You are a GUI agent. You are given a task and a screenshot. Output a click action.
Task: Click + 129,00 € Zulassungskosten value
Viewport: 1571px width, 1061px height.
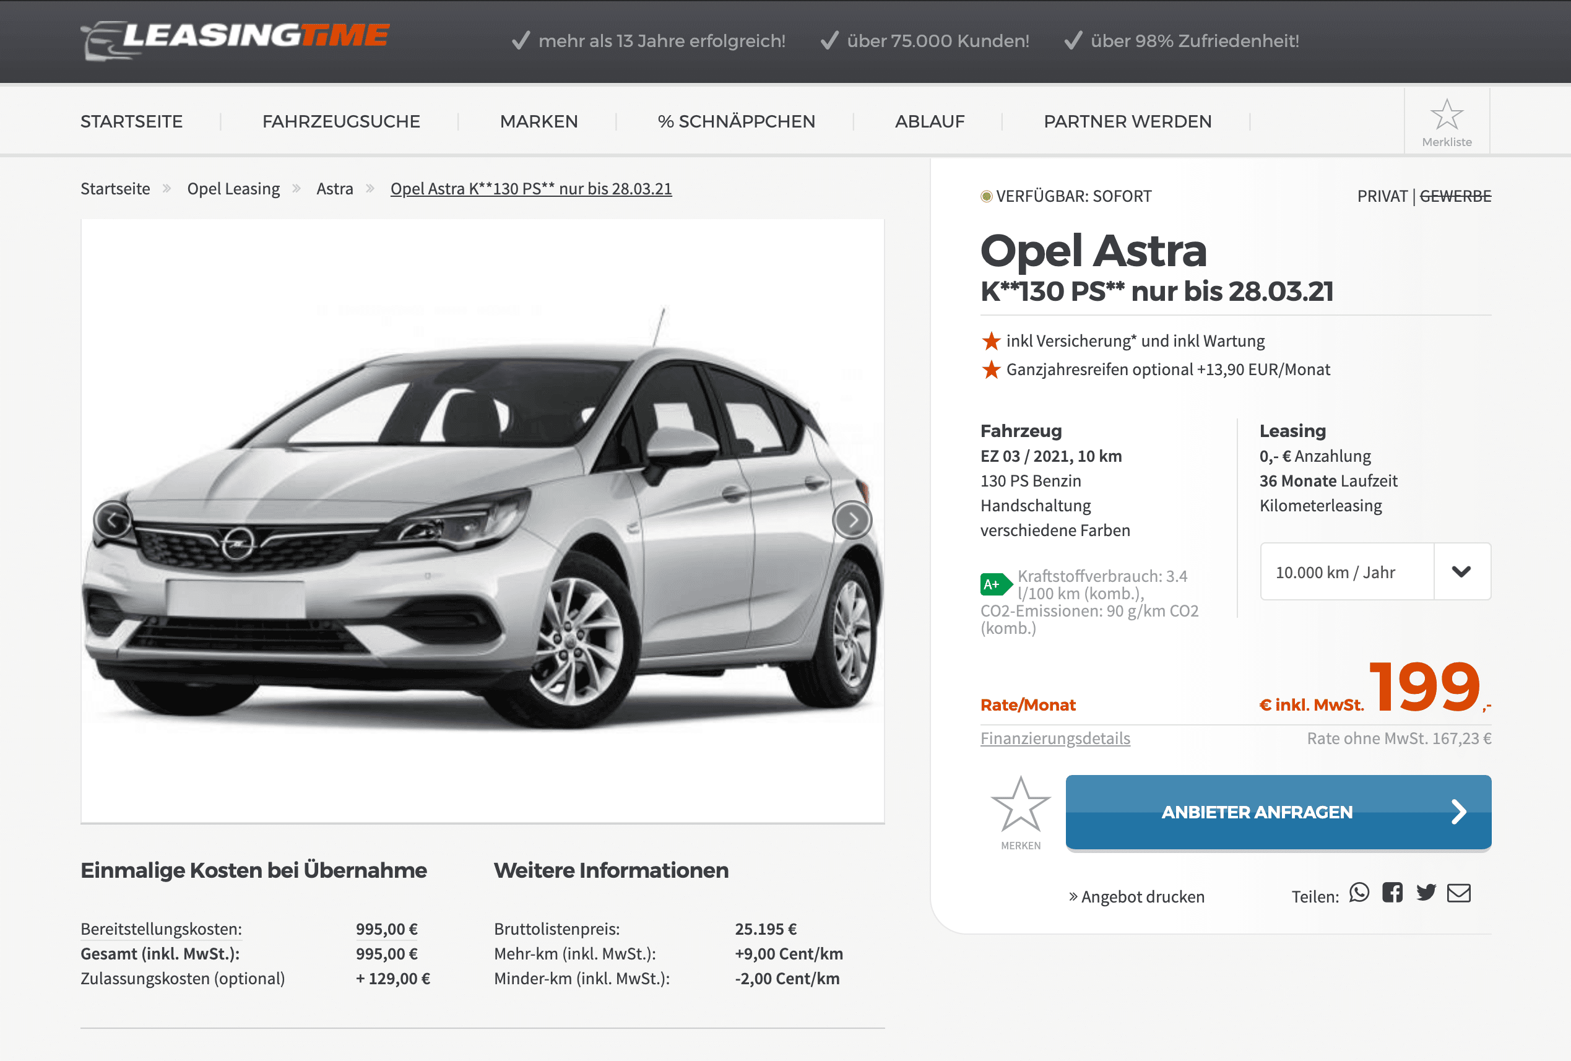(x=394, y=979)
